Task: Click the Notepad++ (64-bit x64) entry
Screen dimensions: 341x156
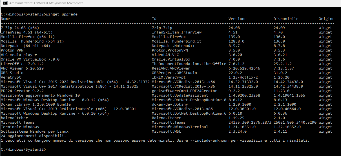Action: click(26, 46)
